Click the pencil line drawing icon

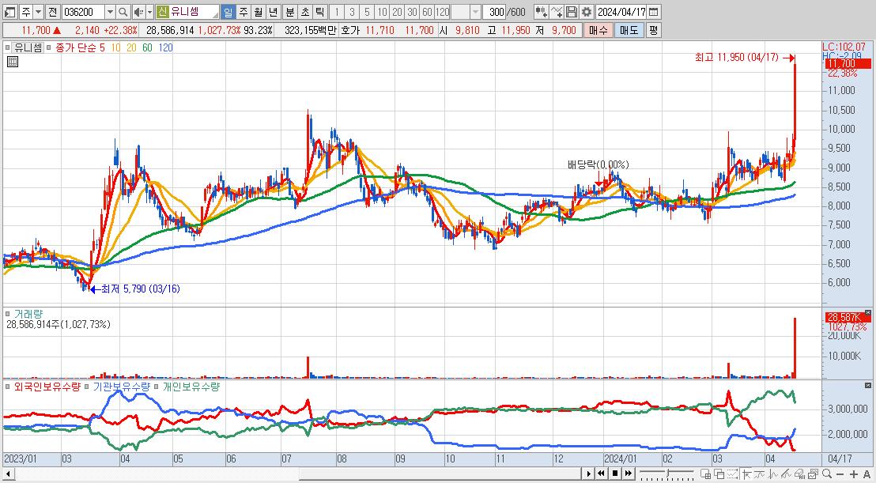coord(787,474)
